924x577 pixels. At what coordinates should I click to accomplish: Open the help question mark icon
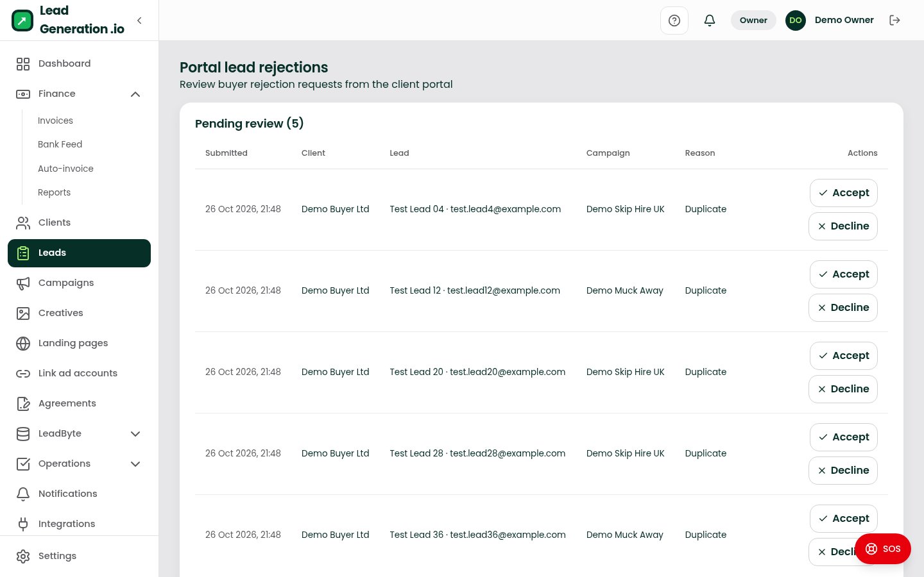click(x=674, y=21)
